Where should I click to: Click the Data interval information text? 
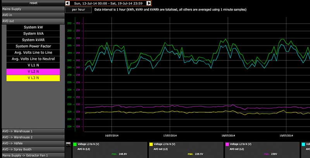tap(170, 10)
